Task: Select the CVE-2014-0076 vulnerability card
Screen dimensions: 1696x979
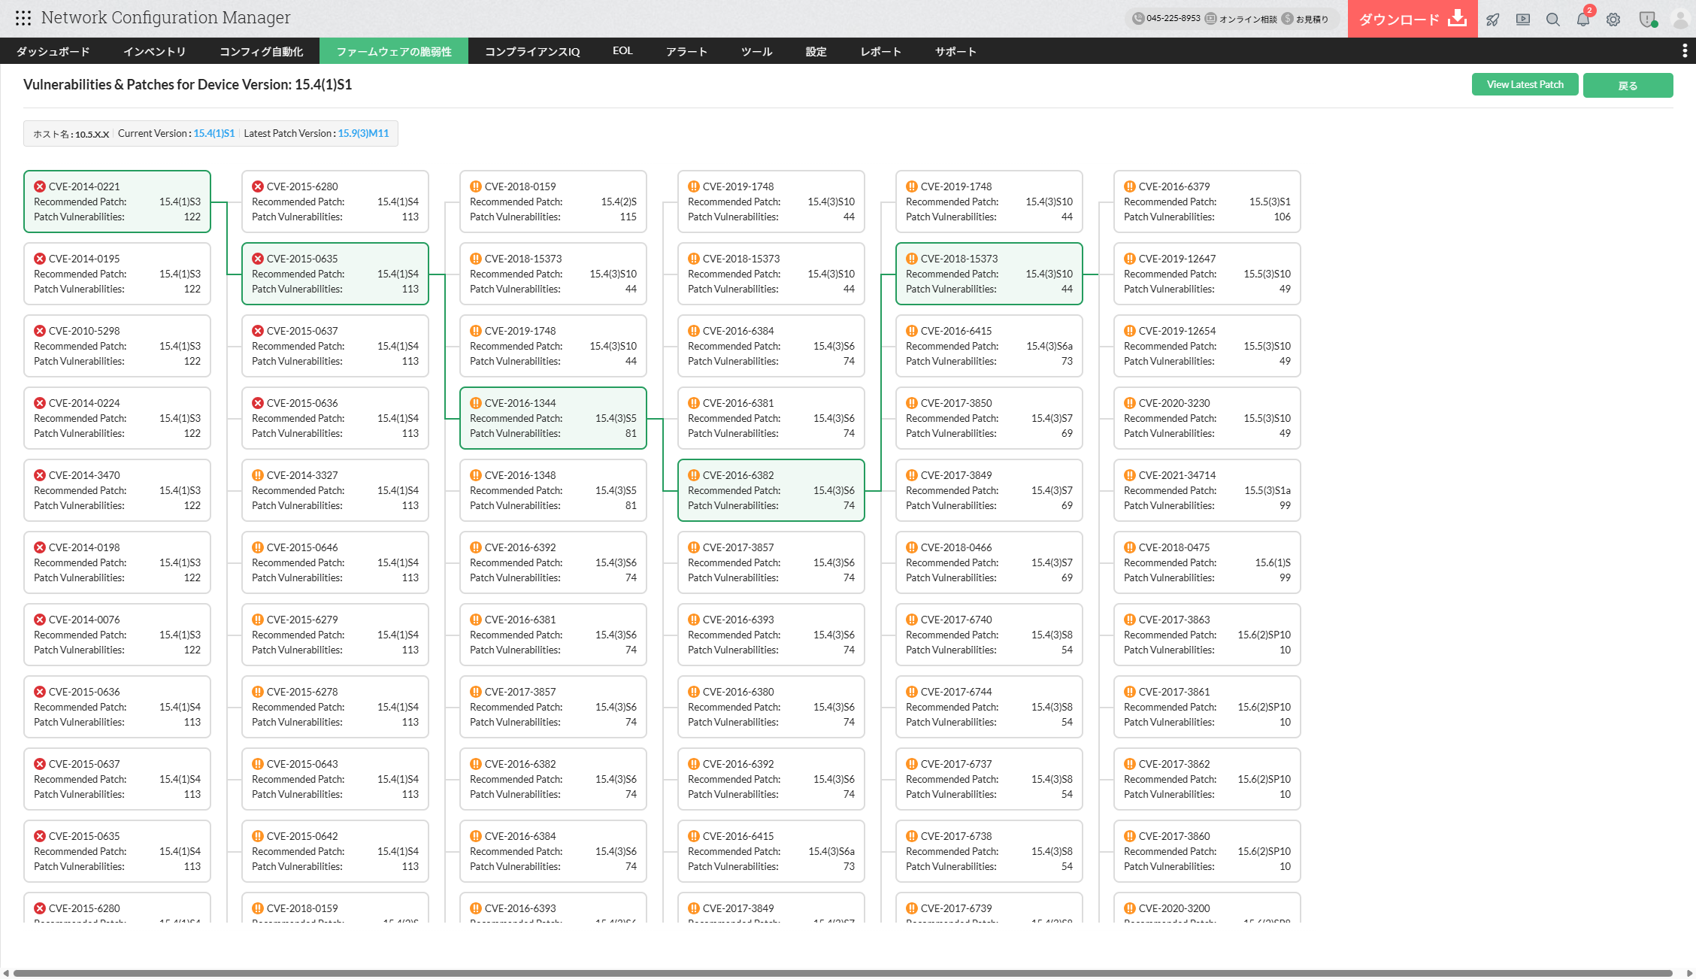Action: pos(117,635)
